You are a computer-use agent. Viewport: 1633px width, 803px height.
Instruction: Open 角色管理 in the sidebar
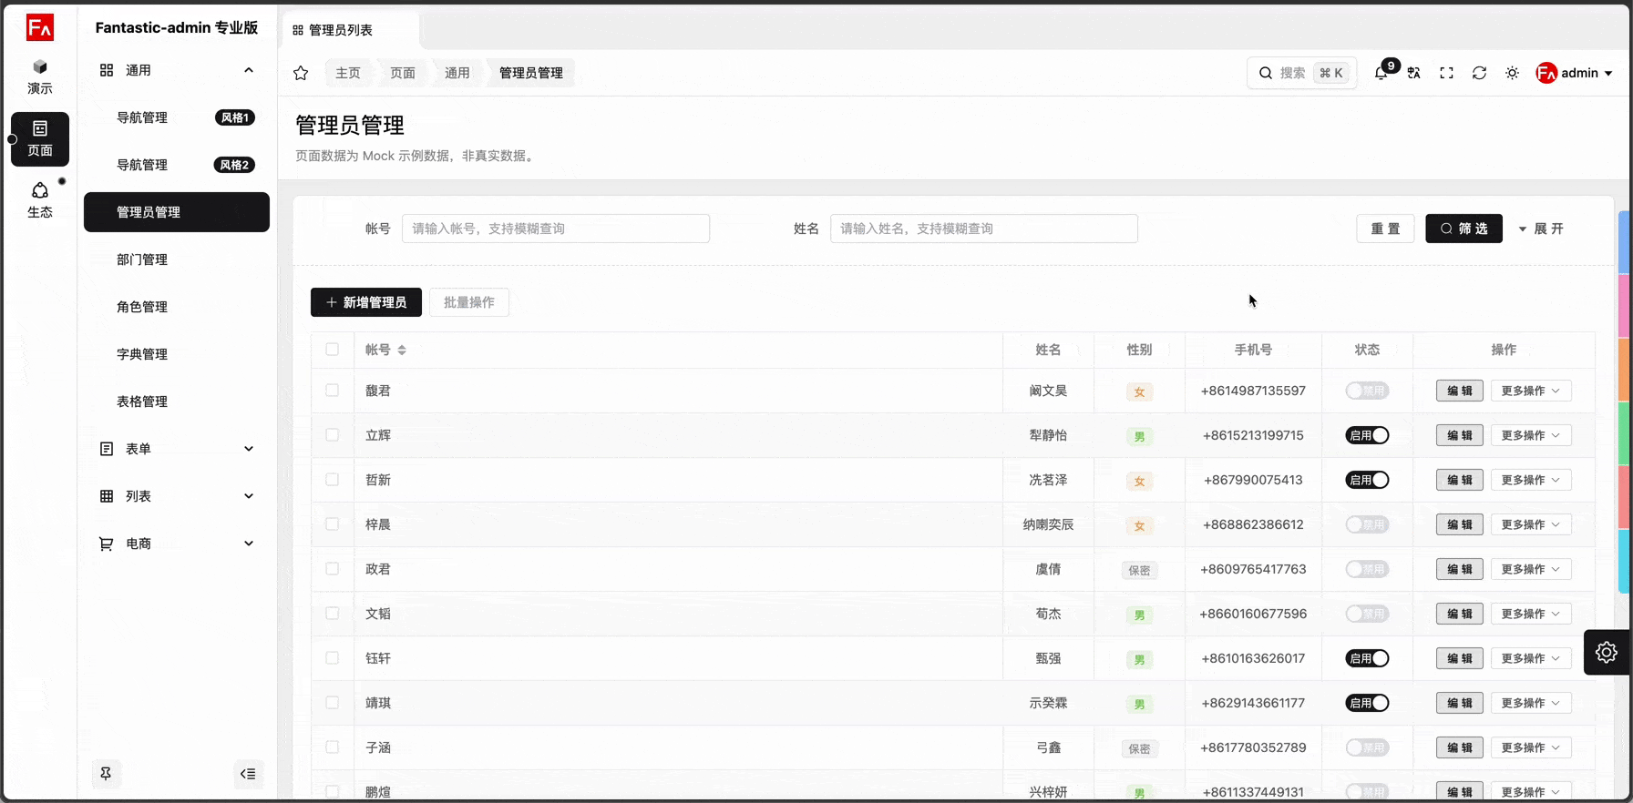tap(142, 307)
